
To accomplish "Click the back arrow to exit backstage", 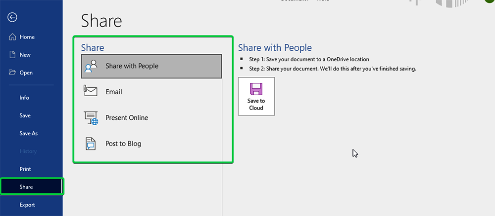I will coord(12,17).
